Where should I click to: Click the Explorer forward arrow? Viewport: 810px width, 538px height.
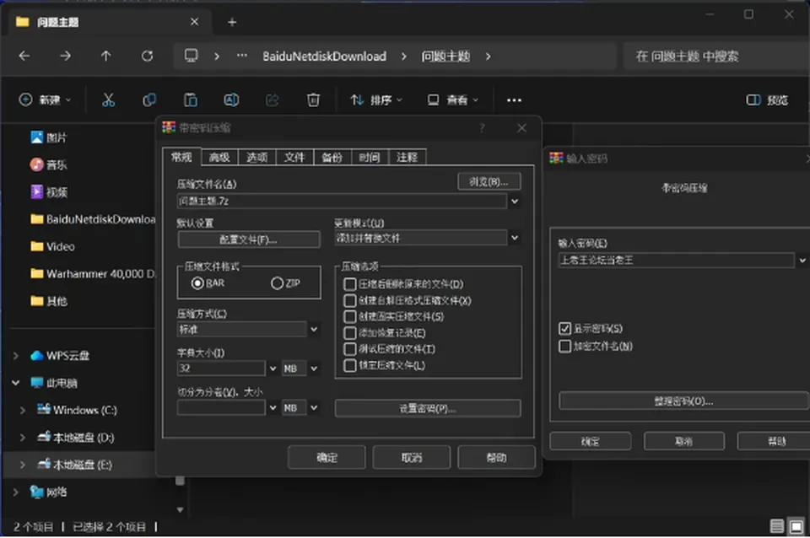[x=65, y=56]
